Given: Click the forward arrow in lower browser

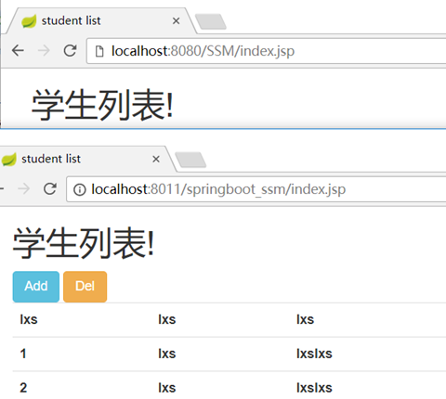Looking at the screenshot, I should (23, 188).
